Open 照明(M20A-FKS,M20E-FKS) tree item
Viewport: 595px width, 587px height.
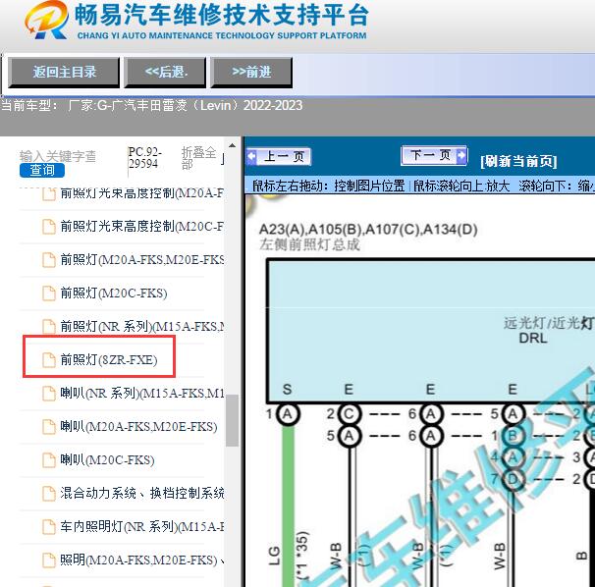click(141, 560)
